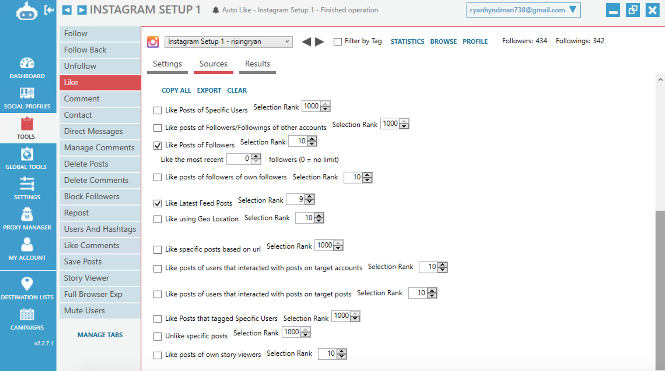The width and height of the screenshot is (665, 371).
Task: Enable Unlike specific posts checkbox
Action: (157, 336)
